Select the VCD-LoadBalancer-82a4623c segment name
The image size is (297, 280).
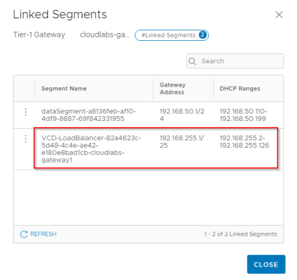pyautogui.click(x=91, y=149)
